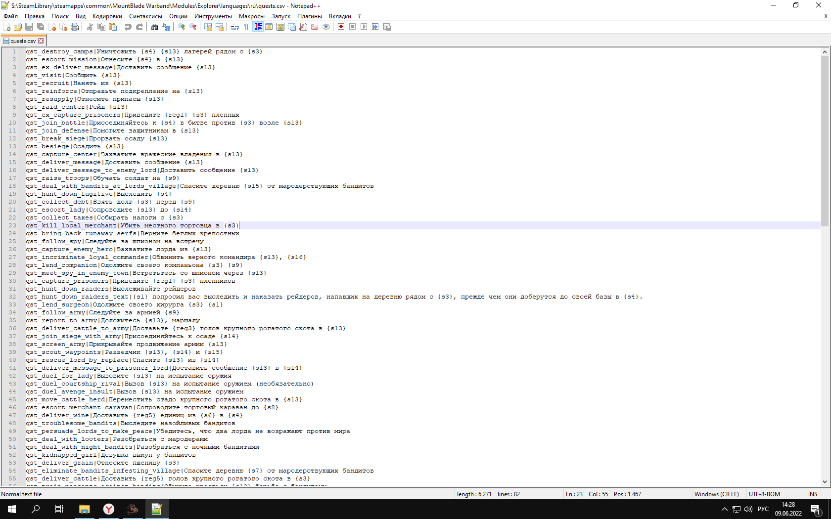Click Normal text file status label

point(21,494)
